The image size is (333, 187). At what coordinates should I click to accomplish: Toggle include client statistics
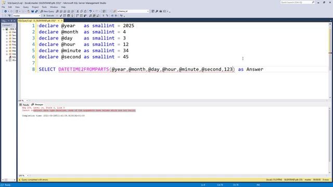pyautogui.click(x=85, y=16)
